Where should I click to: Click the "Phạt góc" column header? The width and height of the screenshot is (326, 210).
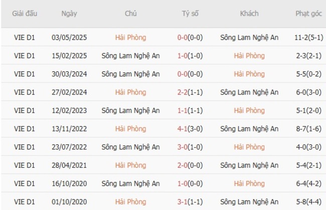(x=308, y=14)
